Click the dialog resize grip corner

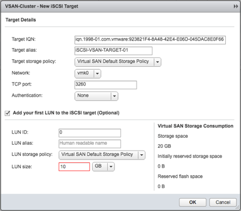pos(237,207)
